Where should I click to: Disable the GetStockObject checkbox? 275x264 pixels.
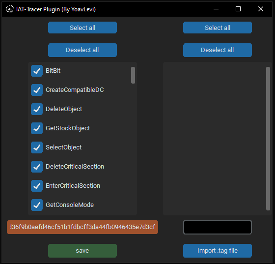tap(37, 128)
